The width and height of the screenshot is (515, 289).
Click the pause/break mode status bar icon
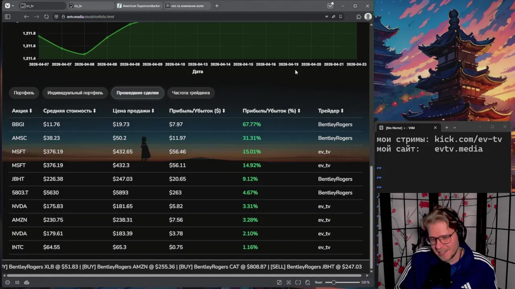click(x=17, y=282)
